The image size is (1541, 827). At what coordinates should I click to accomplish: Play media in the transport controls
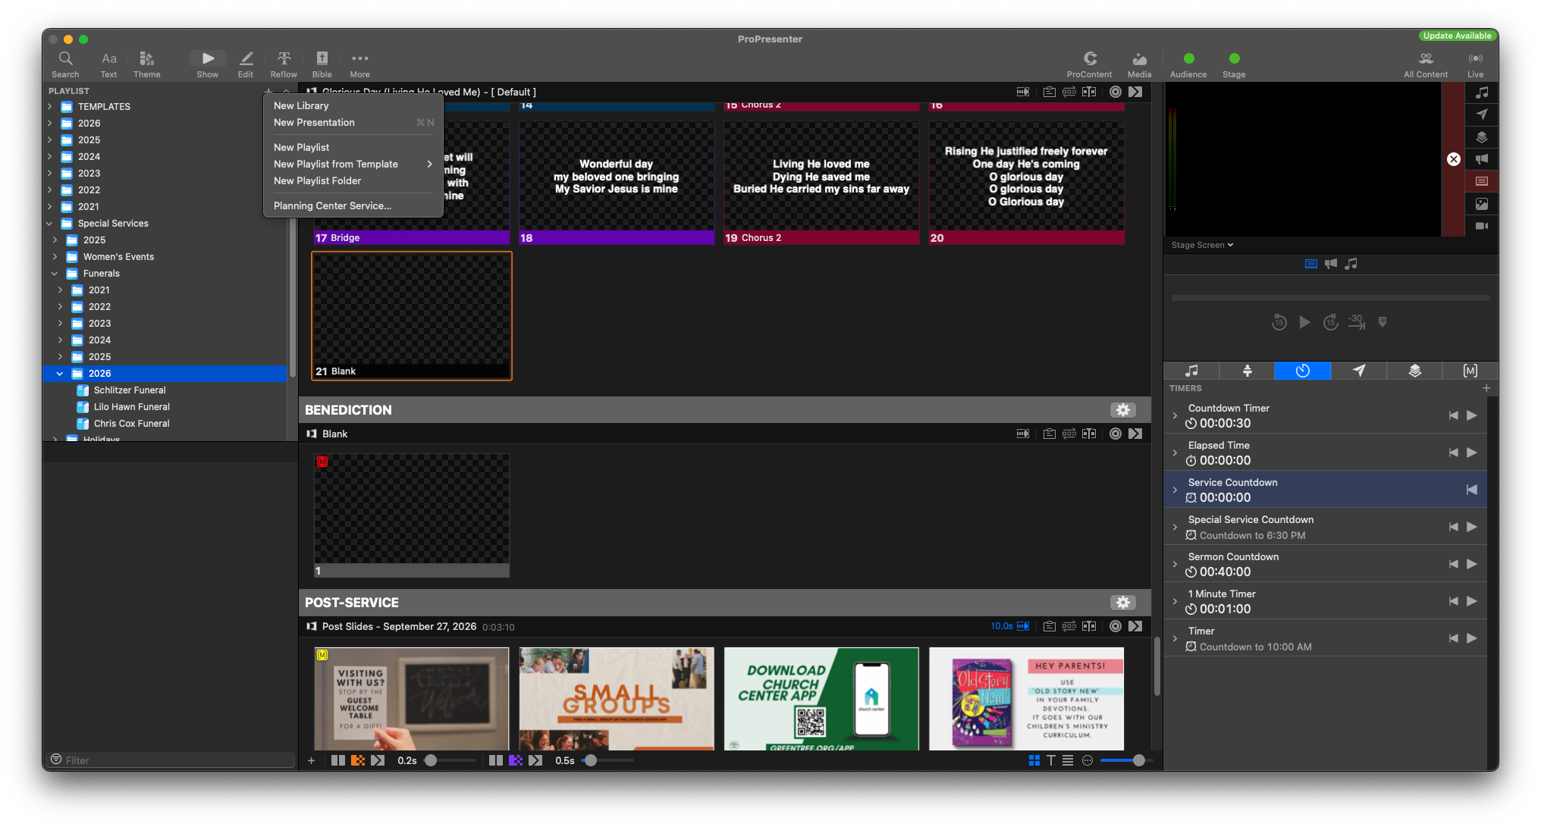click(x=1304, y=322)
